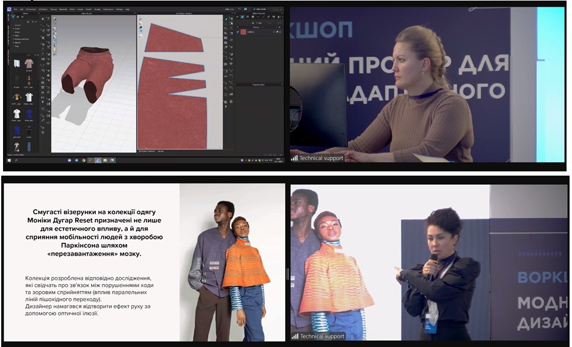Select the white t-shirt garment thumbnail
This screenshot has height=347, width=572.
click(29, 97)
